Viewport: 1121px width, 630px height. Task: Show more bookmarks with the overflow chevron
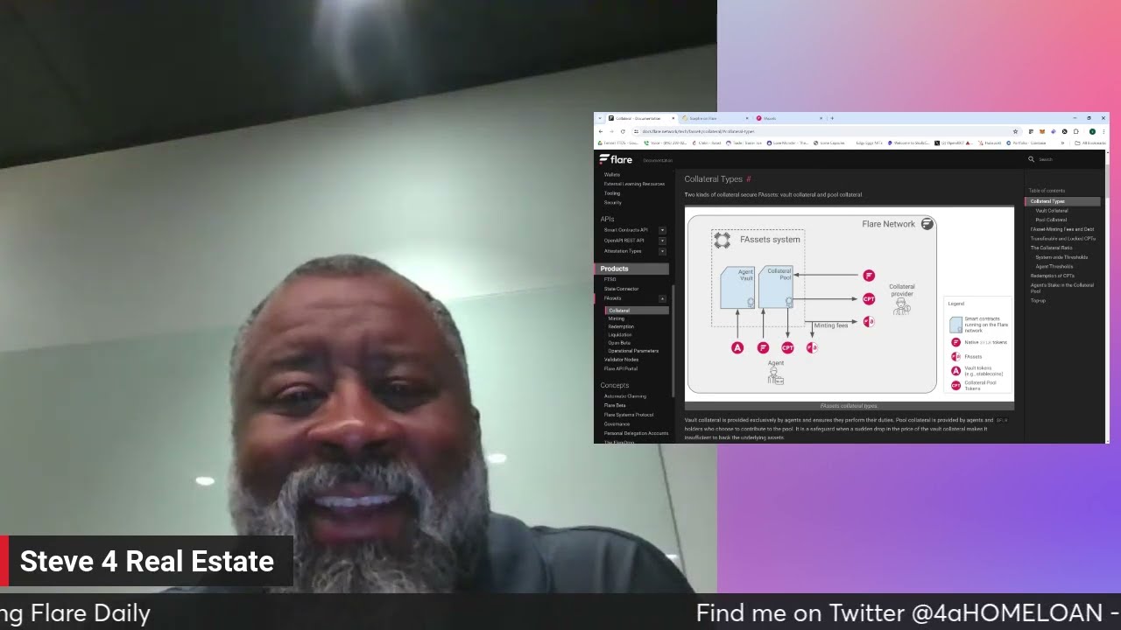pyautogui.click(x=1062, y=143)
